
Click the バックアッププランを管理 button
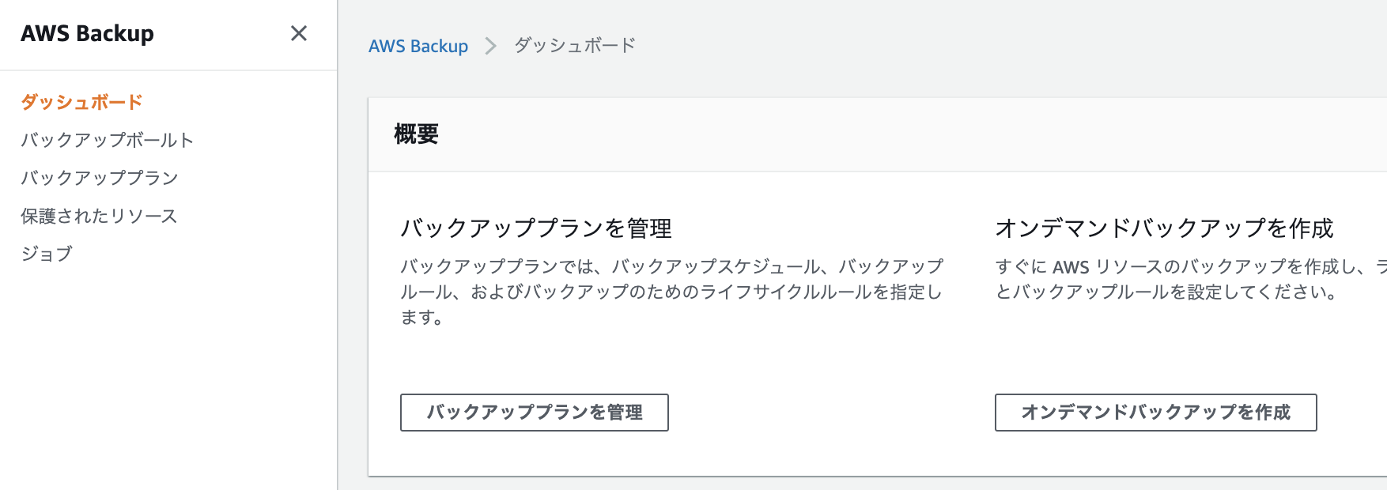pyautogui.click(x=535, y=413)
